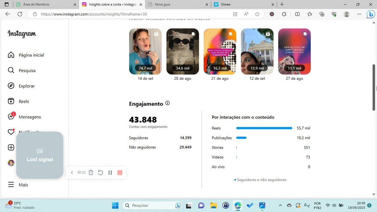Restart the recording
Image resolution: width=377 pixels, height=212 pixels.
coord(100,173)
